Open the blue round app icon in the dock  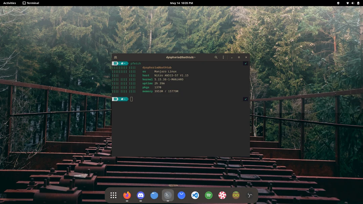point(154,195)
